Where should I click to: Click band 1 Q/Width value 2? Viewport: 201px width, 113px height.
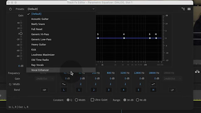[x=80, y=84]
